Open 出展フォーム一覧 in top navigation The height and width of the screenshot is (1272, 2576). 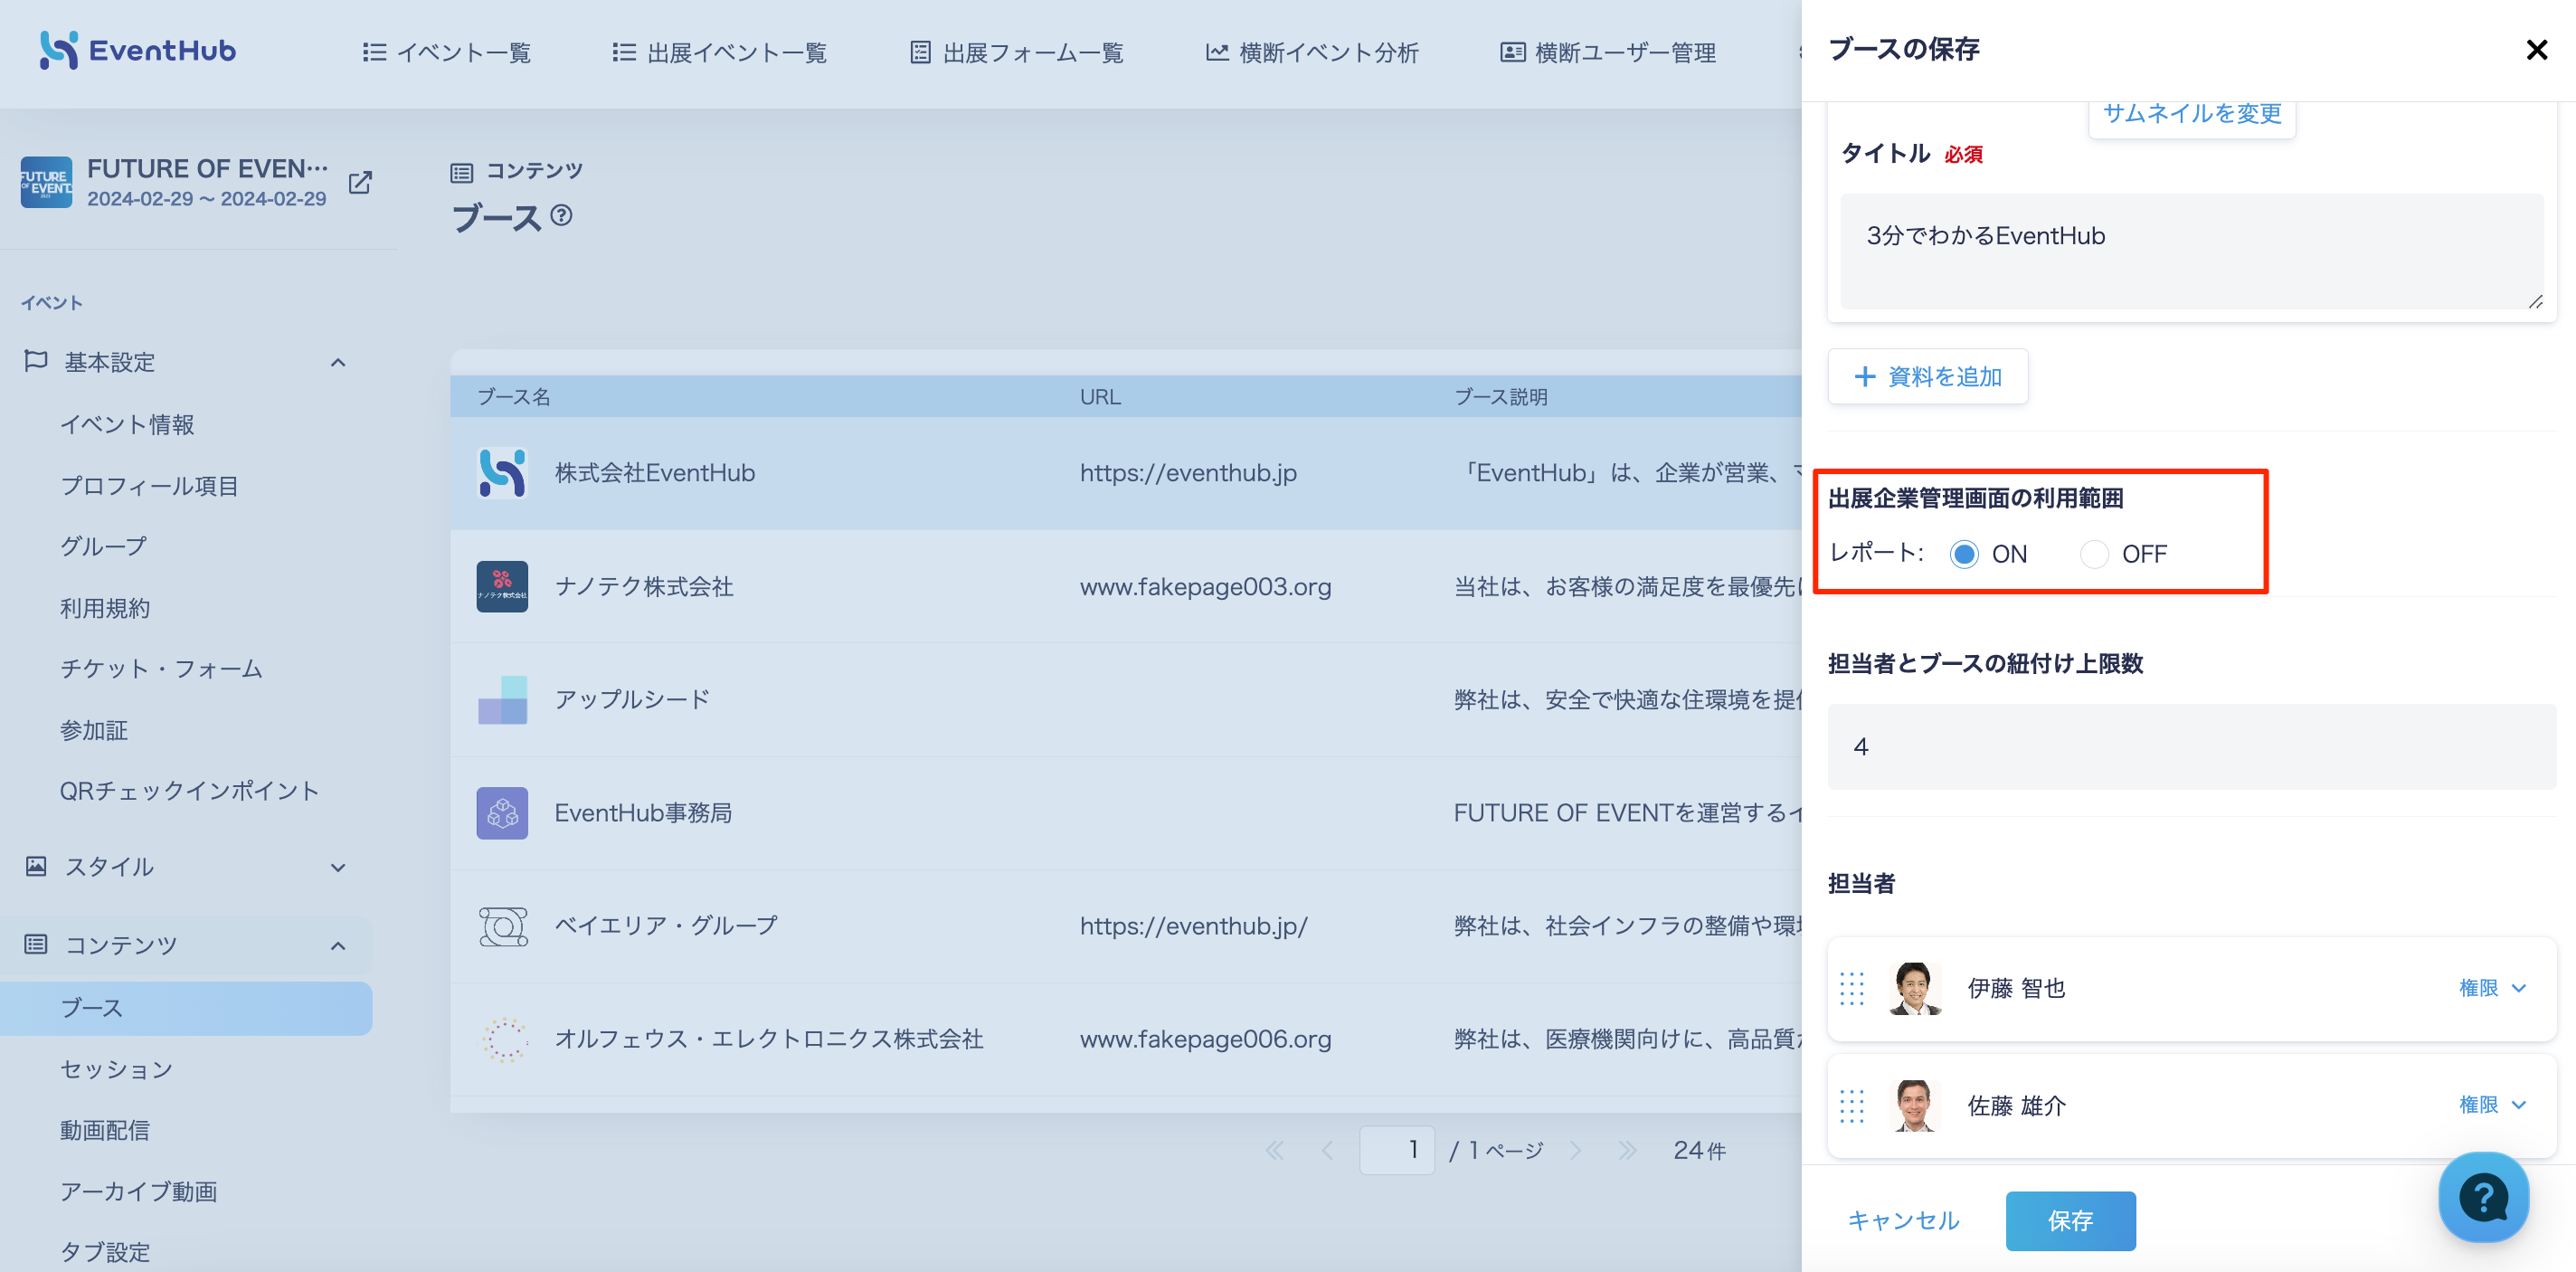[x=1016, y=52]
